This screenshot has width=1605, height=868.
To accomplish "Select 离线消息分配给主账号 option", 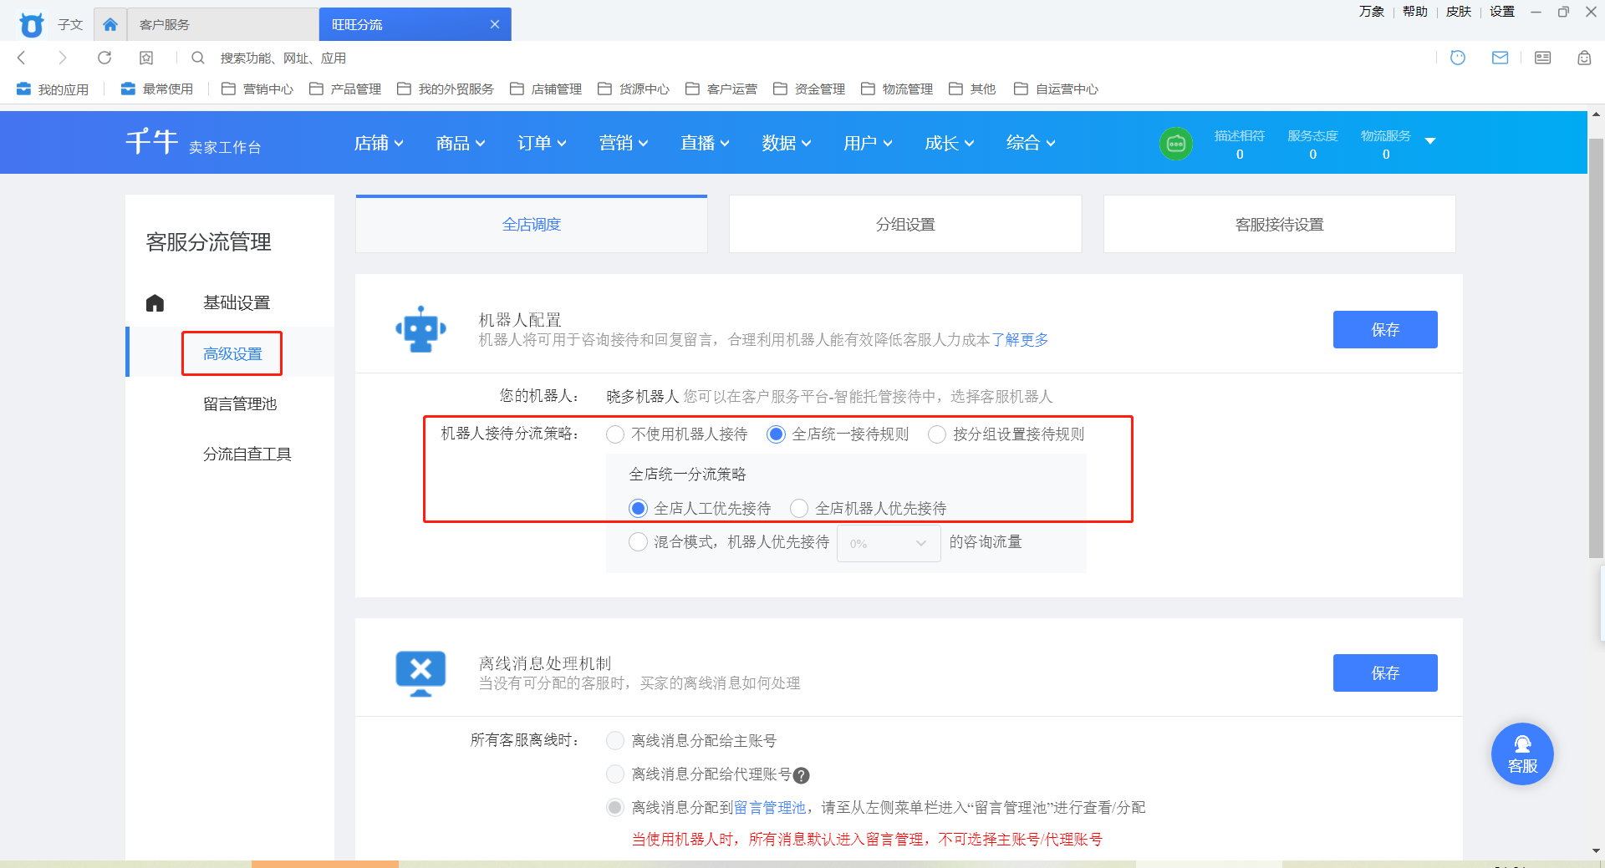I will (x=615, y=741).
